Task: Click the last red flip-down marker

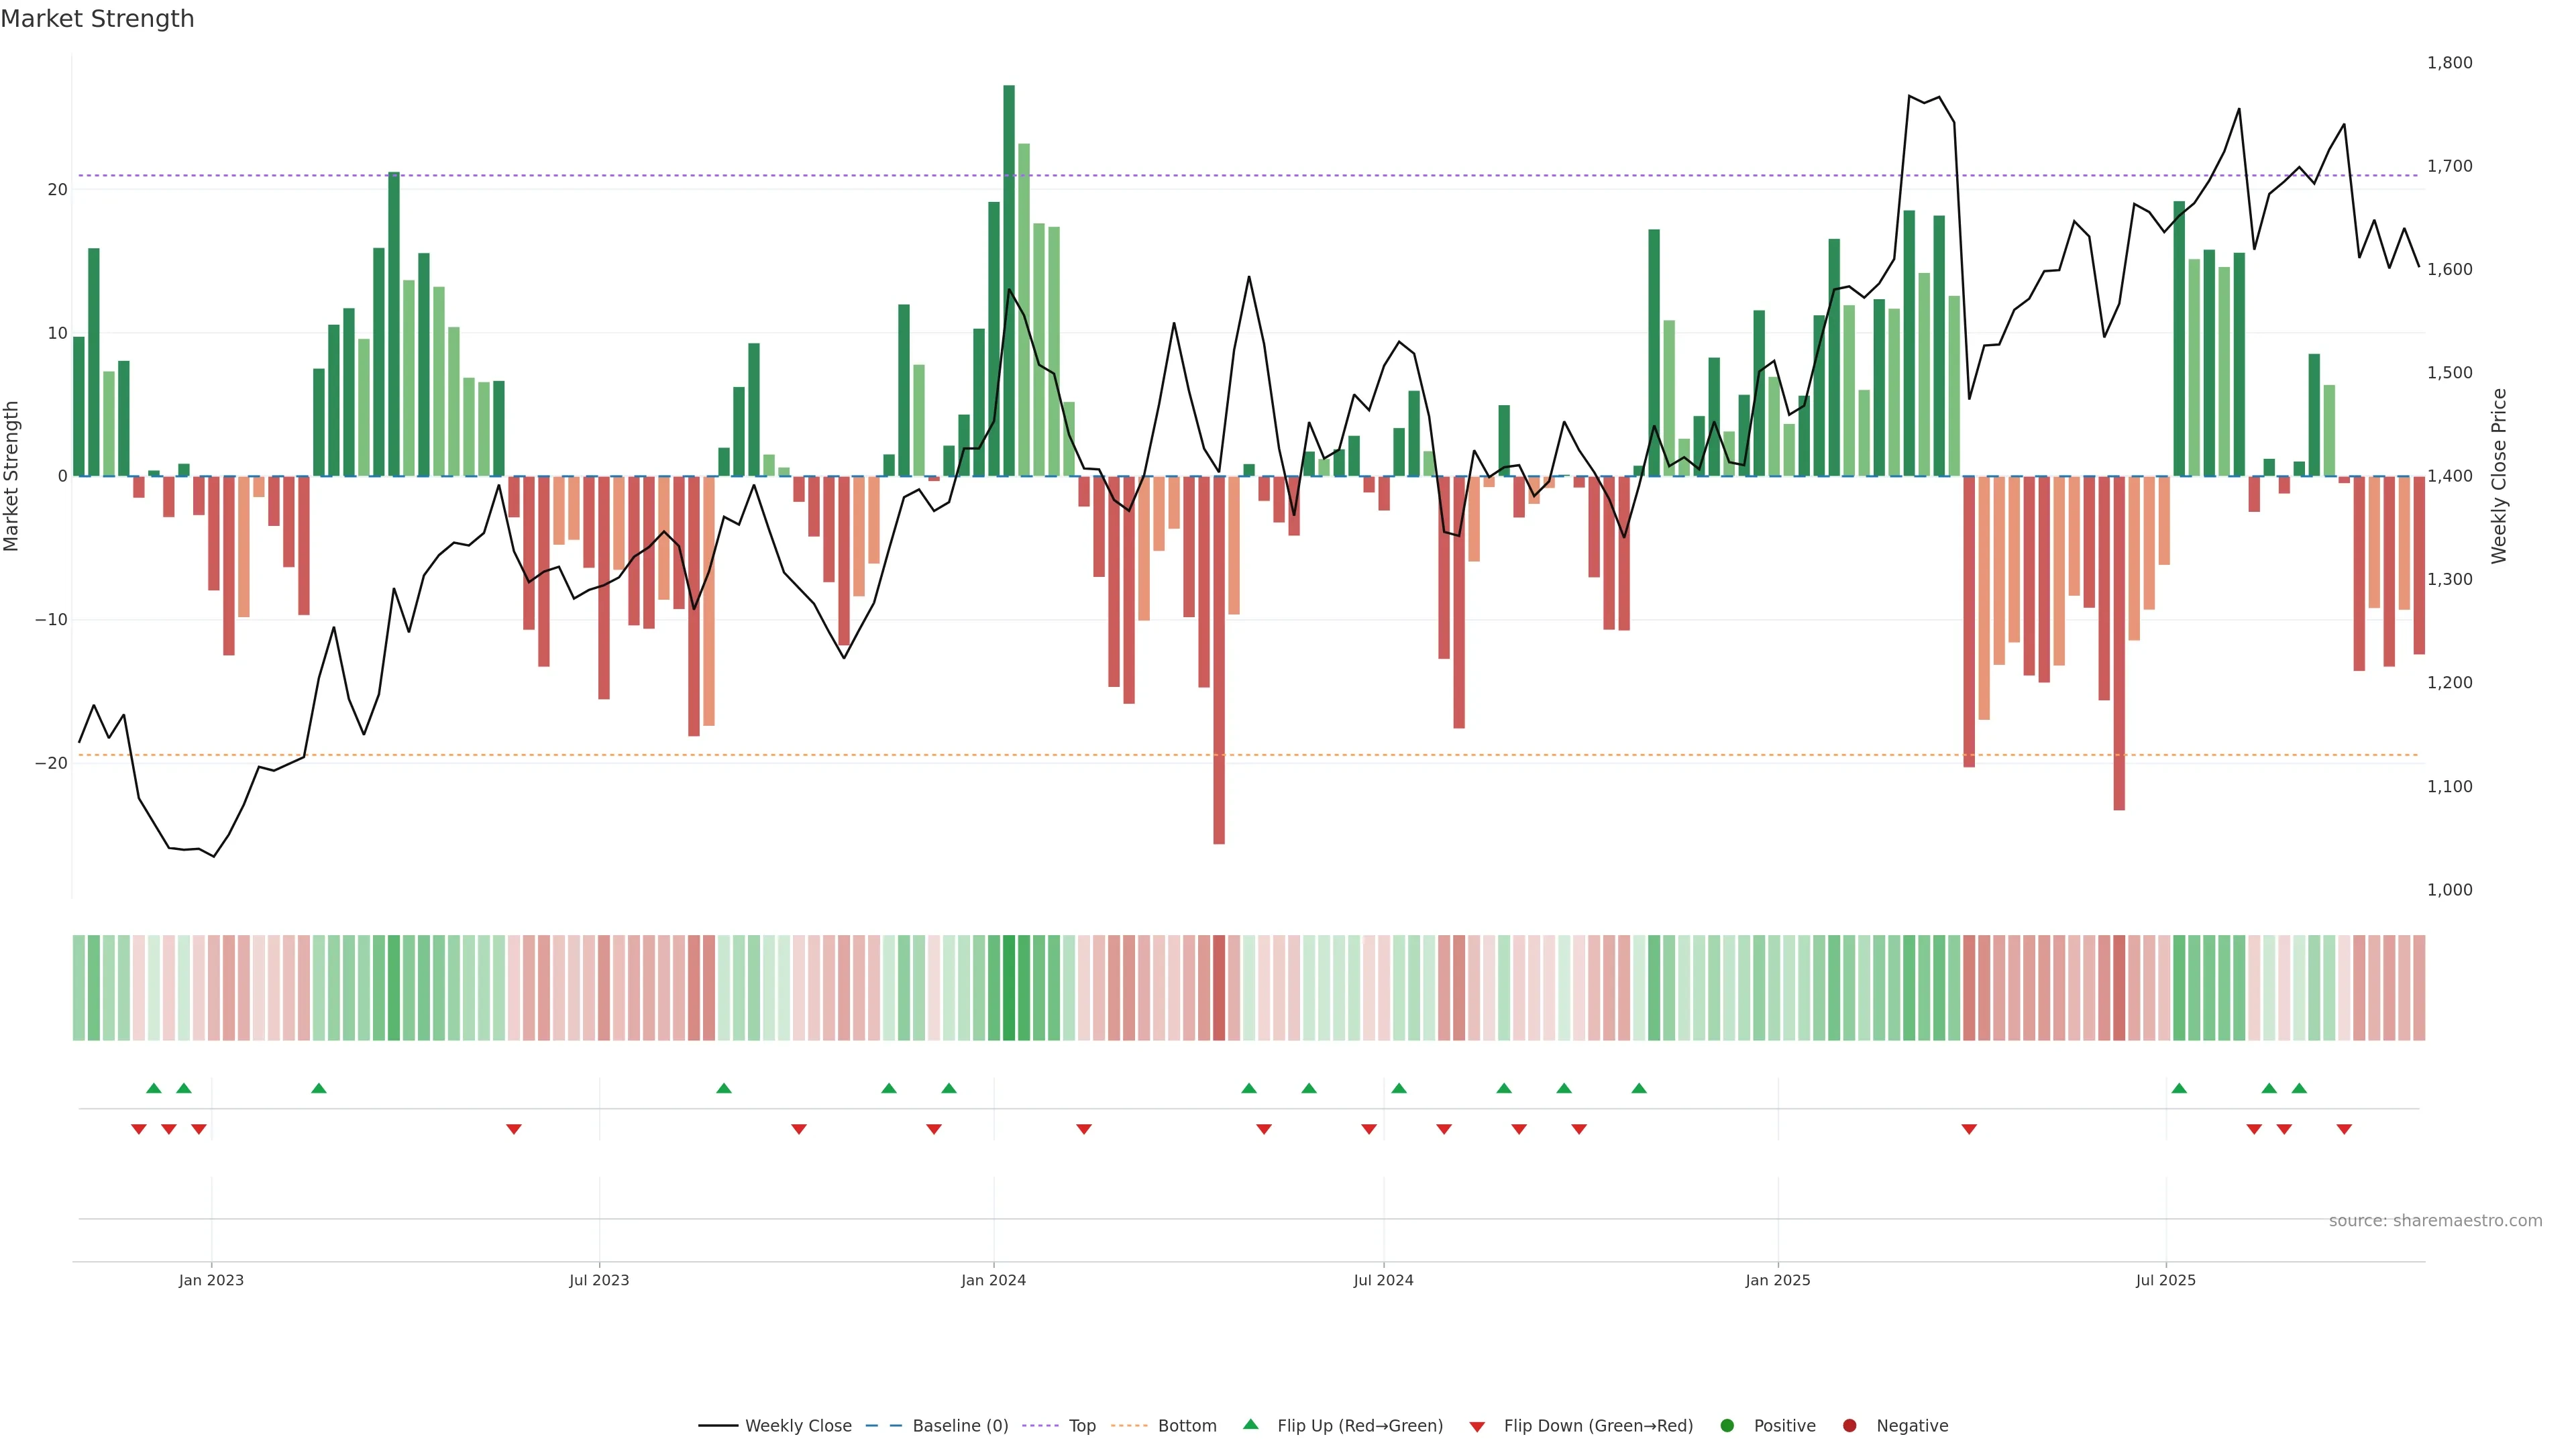Action: coord(2344,1129)
